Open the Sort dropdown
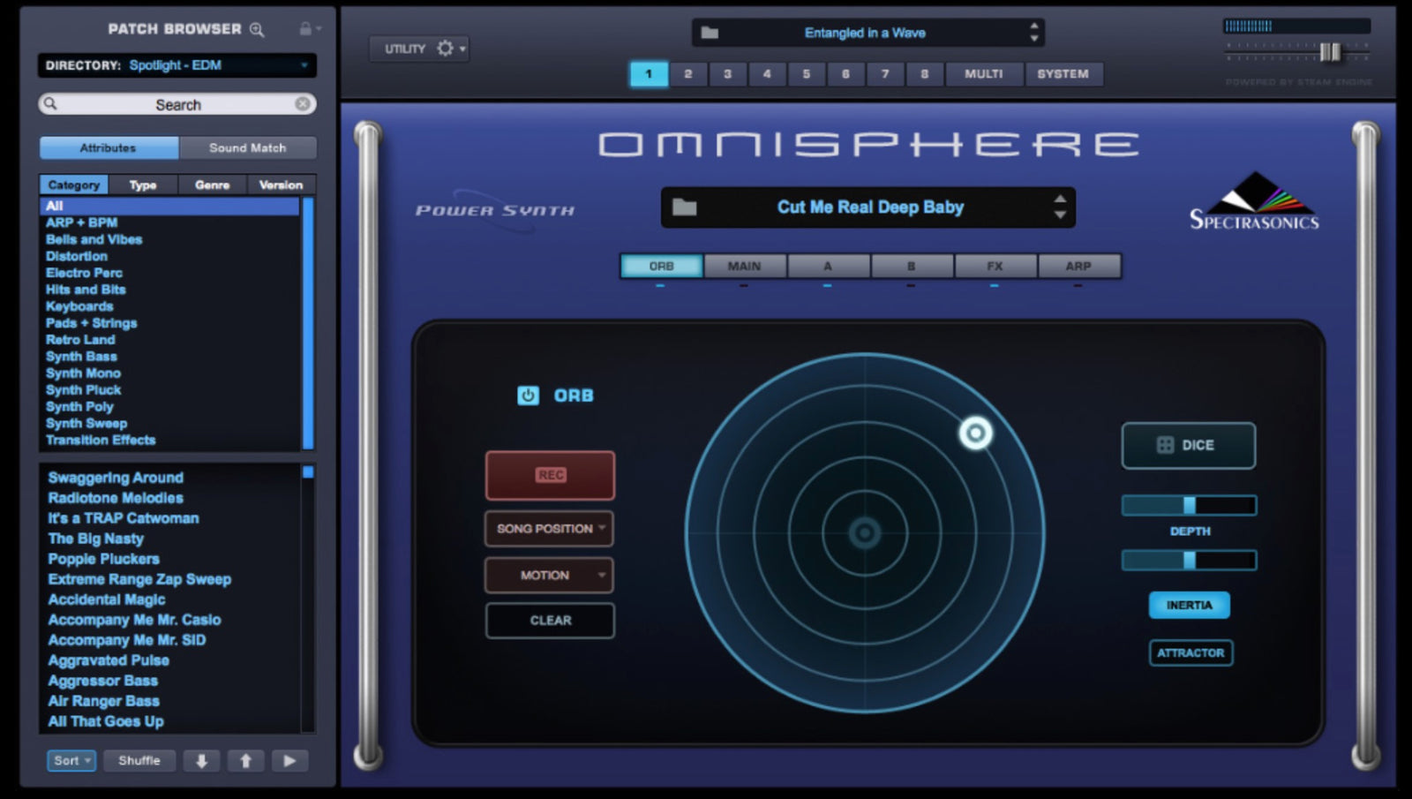Image resolution: width=1412 pixels, height=799 pixels. point(71,760)
